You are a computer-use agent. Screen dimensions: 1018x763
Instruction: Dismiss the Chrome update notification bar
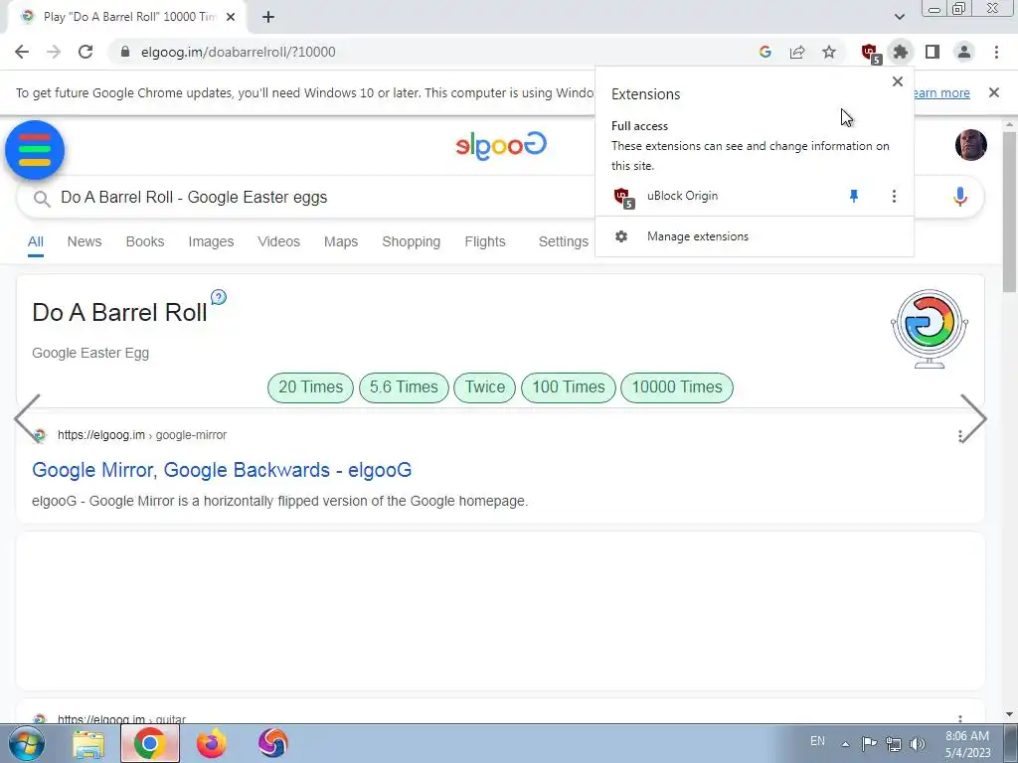993,92
